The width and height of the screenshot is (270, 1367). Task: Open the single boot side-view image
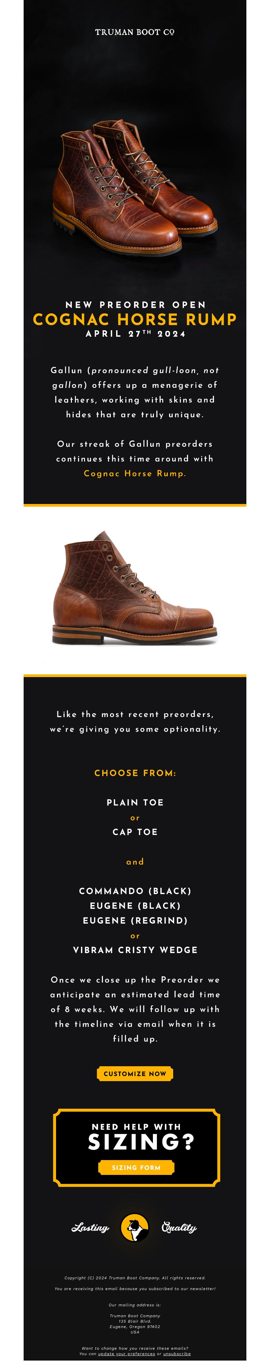pyautogui.click(x=135, y=588)
